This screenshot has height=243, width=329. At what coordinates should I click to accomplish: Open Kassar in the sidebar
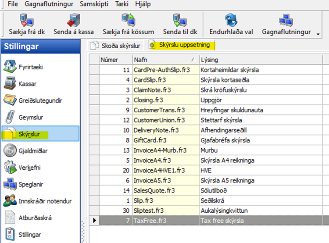tap(27, 84)
